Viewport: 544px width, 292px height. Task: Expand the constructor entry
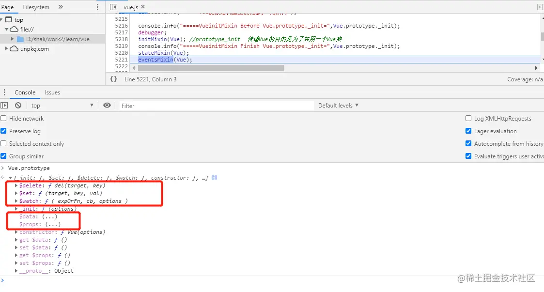[x=16, y=232]
